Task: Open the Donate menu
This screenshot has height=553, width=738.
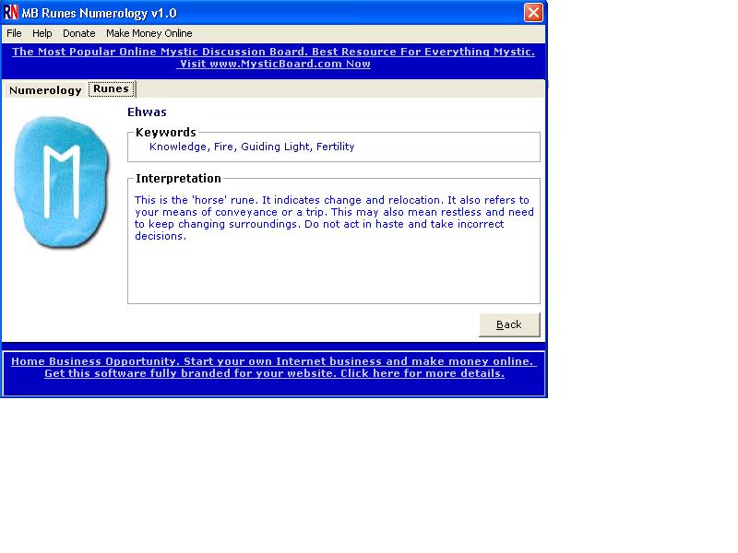Action: (x=79, y=33)
